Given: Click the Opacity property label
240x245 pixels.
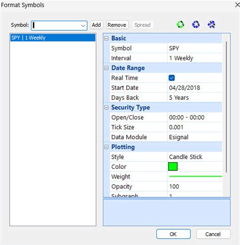Looking at the screenshot, I should [122, 187].
